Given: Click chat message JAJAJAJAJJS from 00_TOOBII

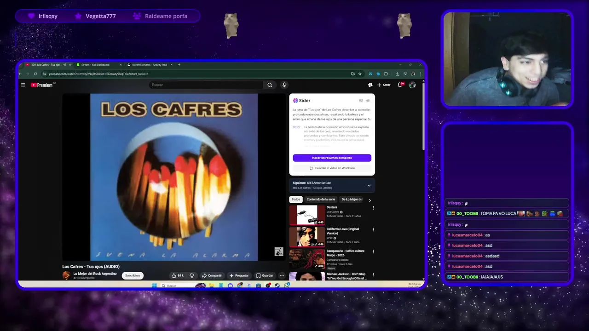Looking at the screenshot, I should 507,277.
